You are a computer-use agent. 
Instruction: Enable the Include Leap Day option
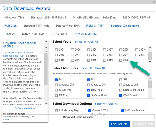[x=57, y=111]
